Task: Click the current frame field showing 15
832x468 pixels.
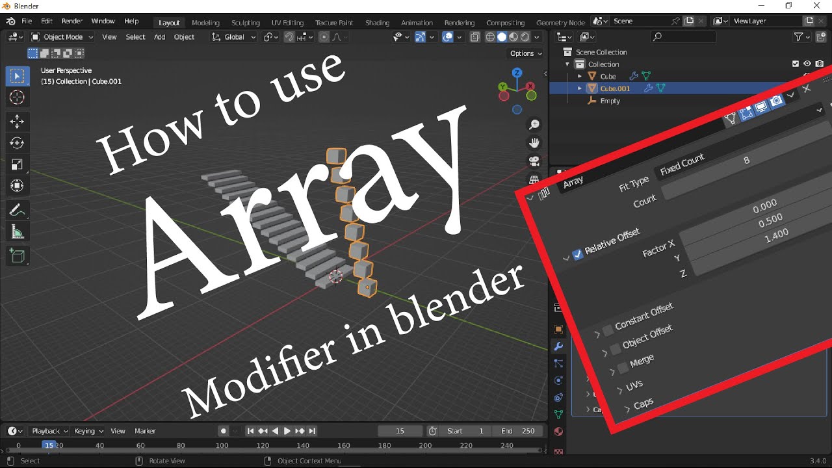Action: (400, 431)
